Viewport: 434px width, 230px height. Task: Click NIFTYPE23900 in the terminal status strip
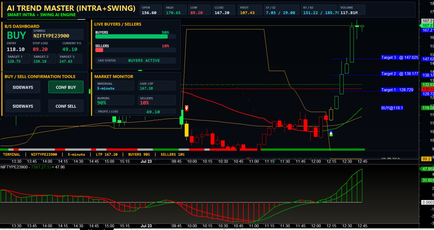[x=44, y=154]
